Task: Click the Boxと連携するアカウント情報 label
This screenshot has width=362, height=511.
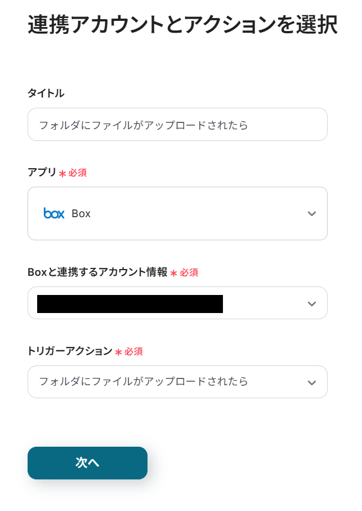Action: coord(97,272)
